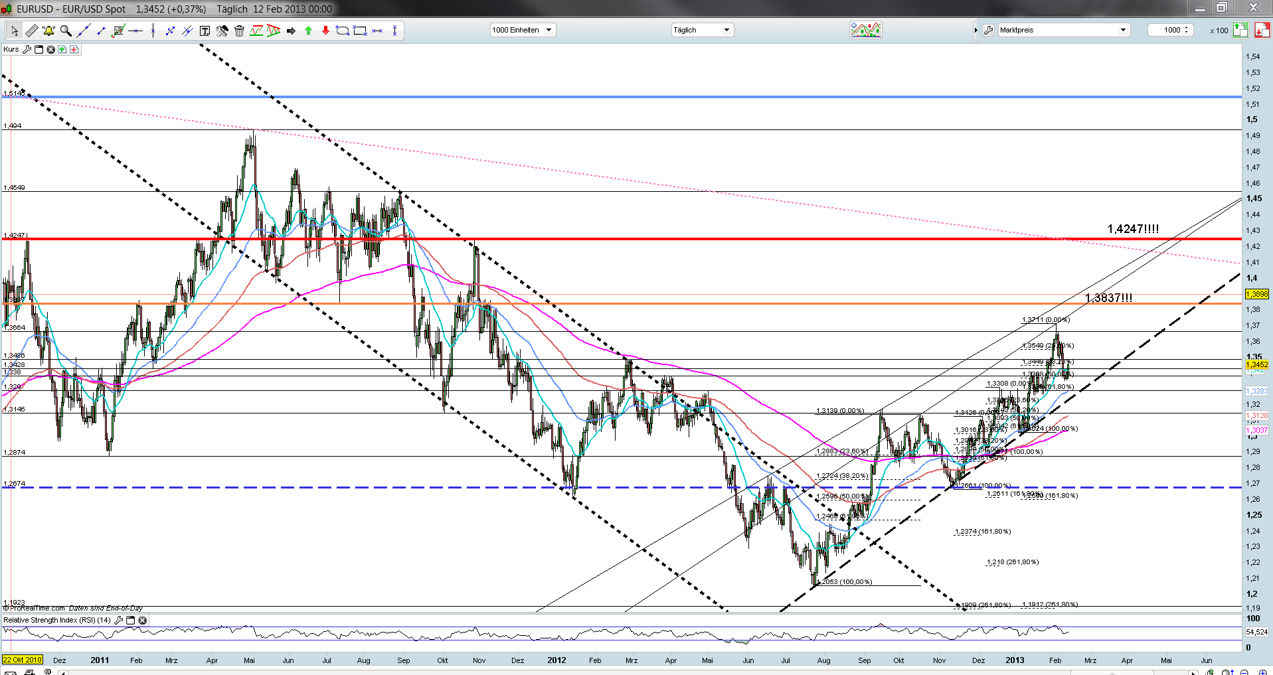Open the indicators chart icon
This screenshot has width=1273, height=675.
865,30
